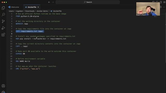Click the Run app.py comment line
Screen dimensions: 166x93
tap(36, 66)
